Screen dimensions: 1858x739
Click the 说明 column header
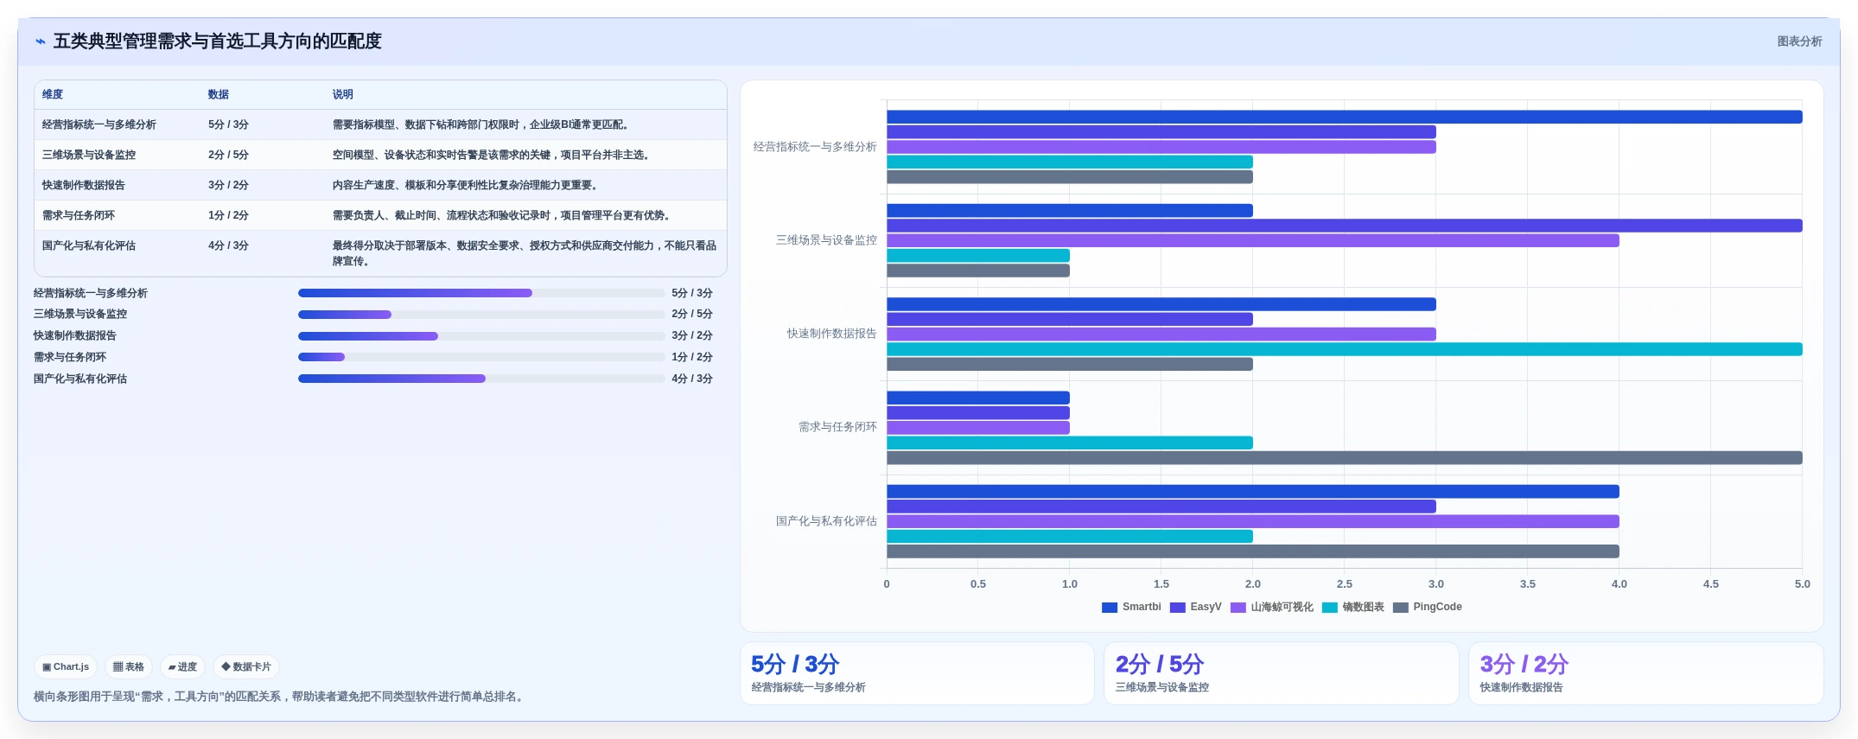(x=343, y=94)
